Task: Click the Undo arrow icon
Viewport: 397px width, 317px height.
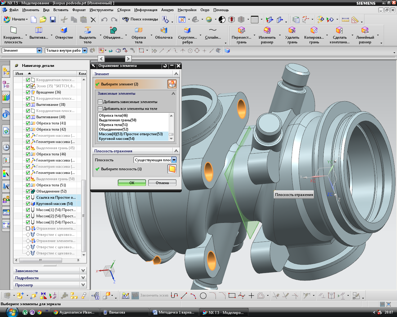Action: click(104, 20)
